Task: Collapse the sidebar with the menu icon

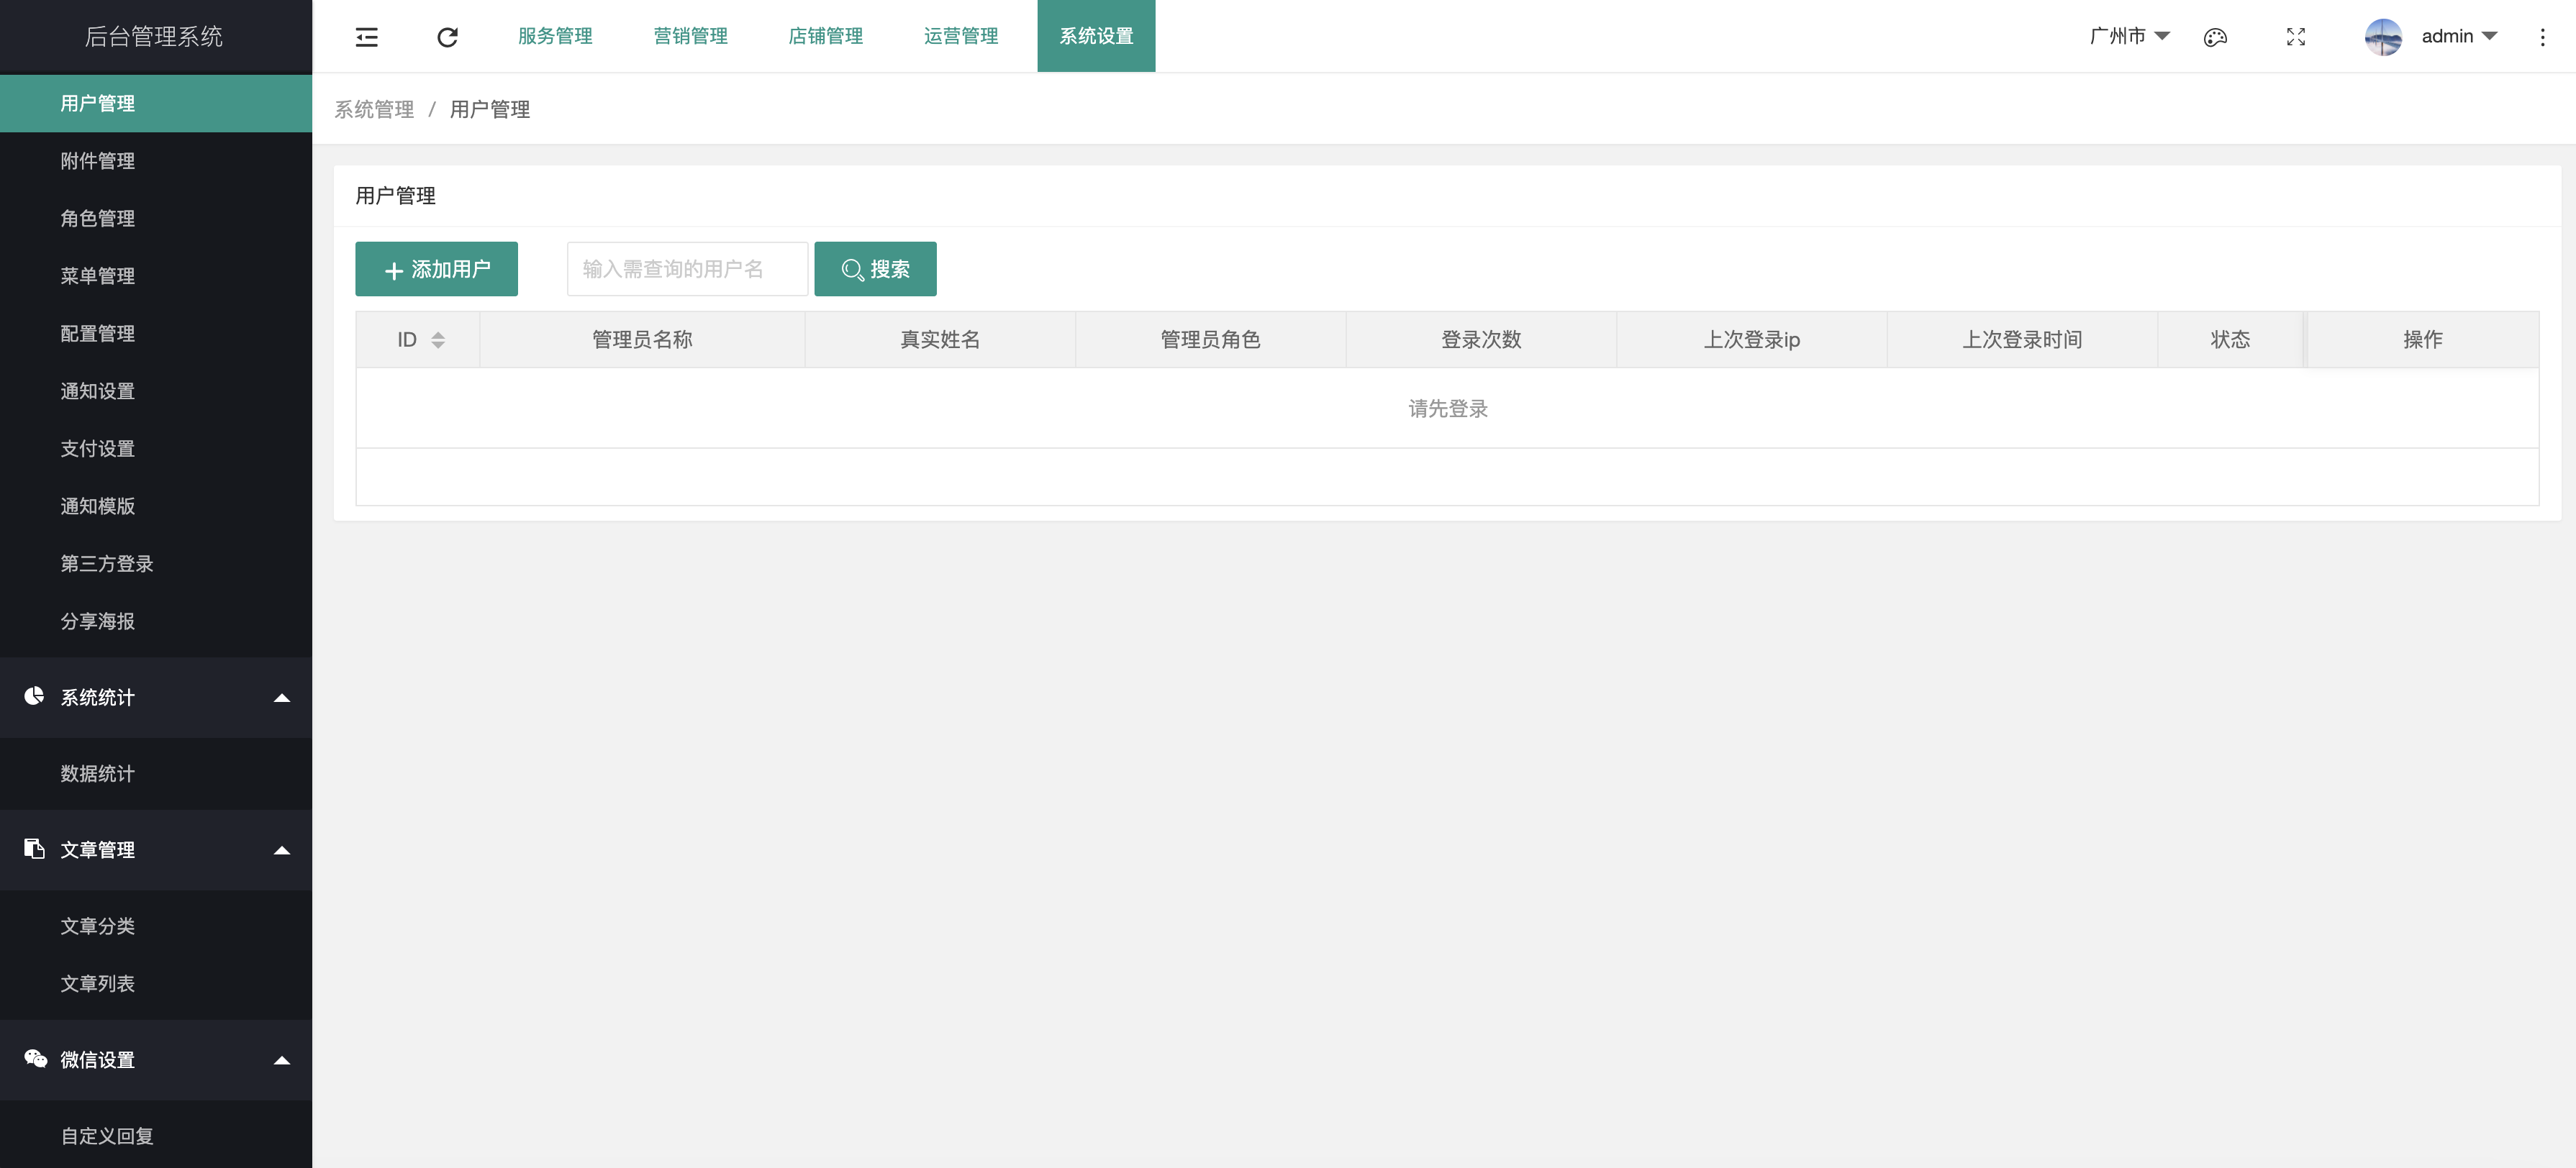Action: coord(367,37)
